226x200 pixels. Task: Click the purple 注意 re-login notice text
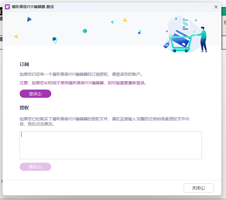pos(83,83)
